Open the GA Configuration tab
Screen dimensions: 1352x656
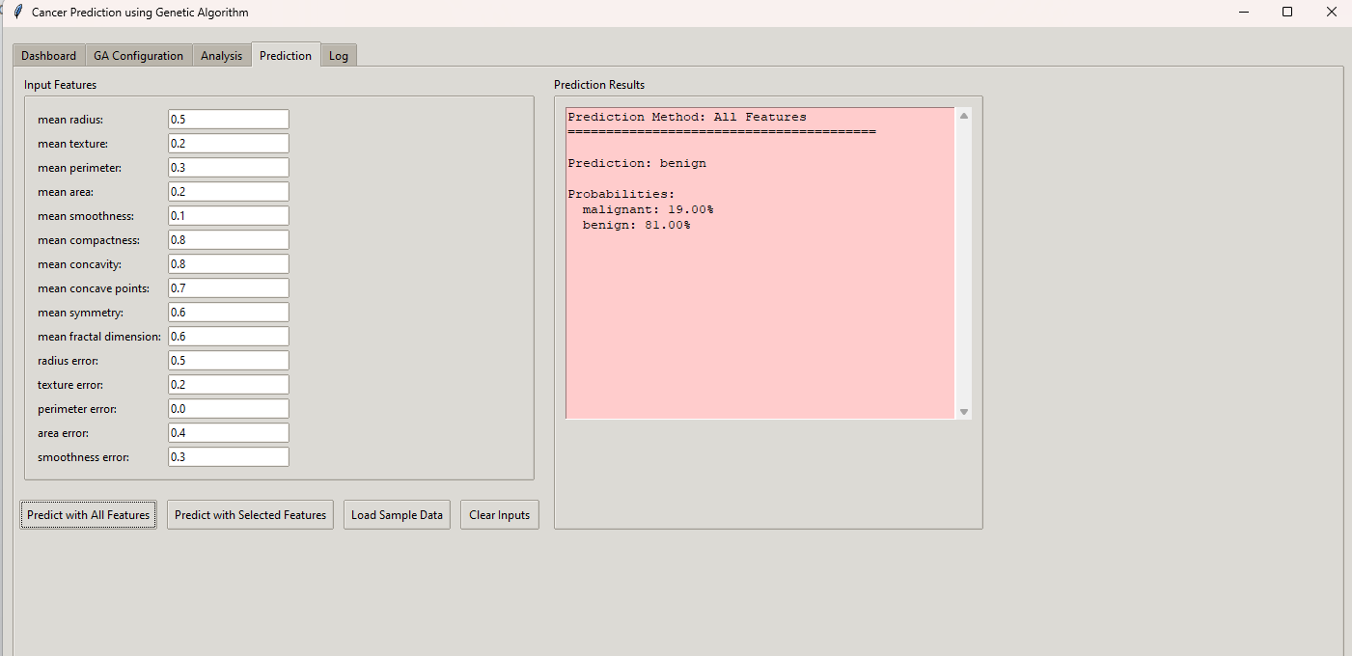click(x=138, y=56)
